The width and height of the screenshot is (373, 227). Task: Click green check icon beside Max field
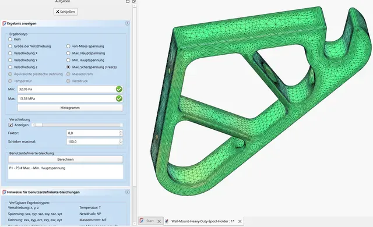(119, 98)
